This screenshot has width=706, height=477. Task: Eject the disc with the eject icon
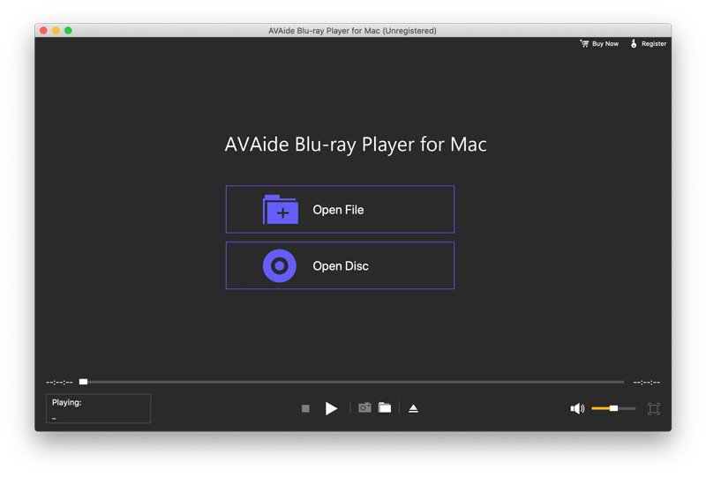point(413,408)
